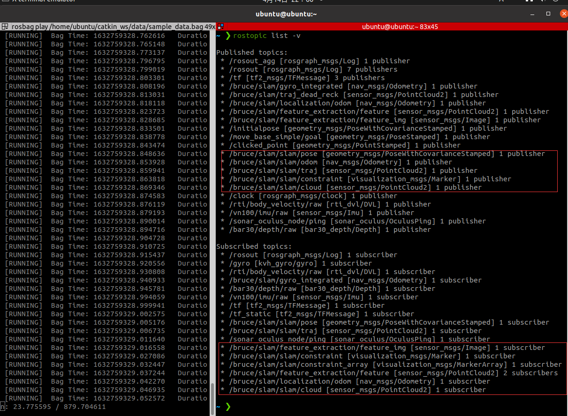Click the /move_base_simple/goal publisher line

355,137
